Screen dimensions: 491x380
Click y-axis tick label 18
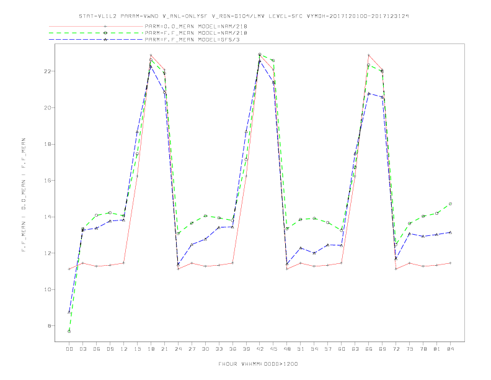(48, 144)
